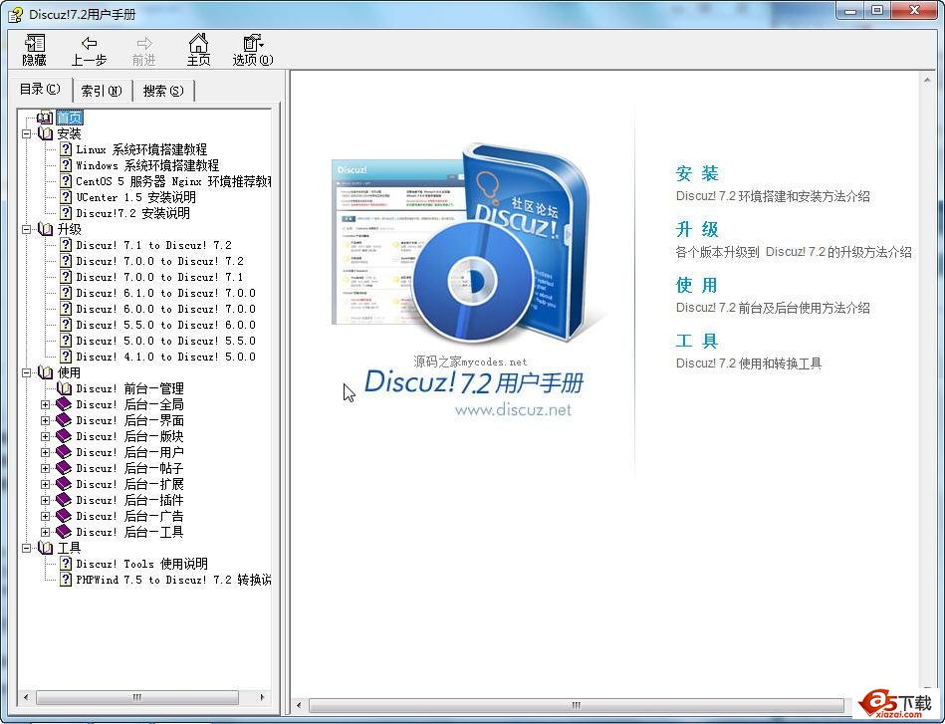Click the Back (上一步) arrow icon

[x=89, y=44]
